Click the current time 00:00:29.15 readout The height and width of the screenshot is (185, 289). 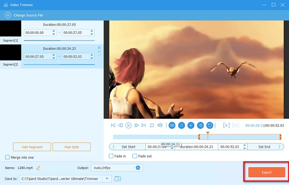coord(254,126)
